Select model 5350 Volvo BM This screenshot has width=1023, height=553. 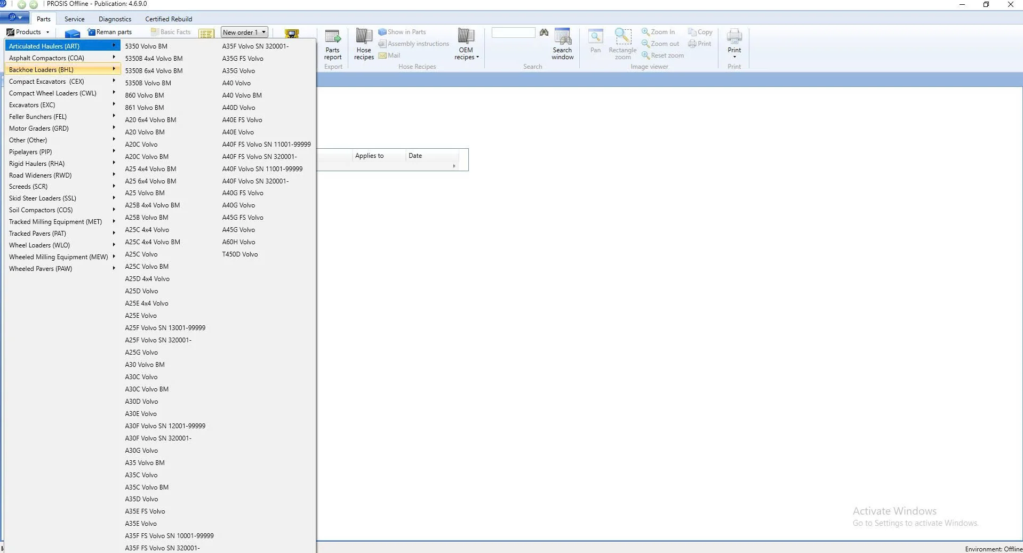(x=146, y=46)
